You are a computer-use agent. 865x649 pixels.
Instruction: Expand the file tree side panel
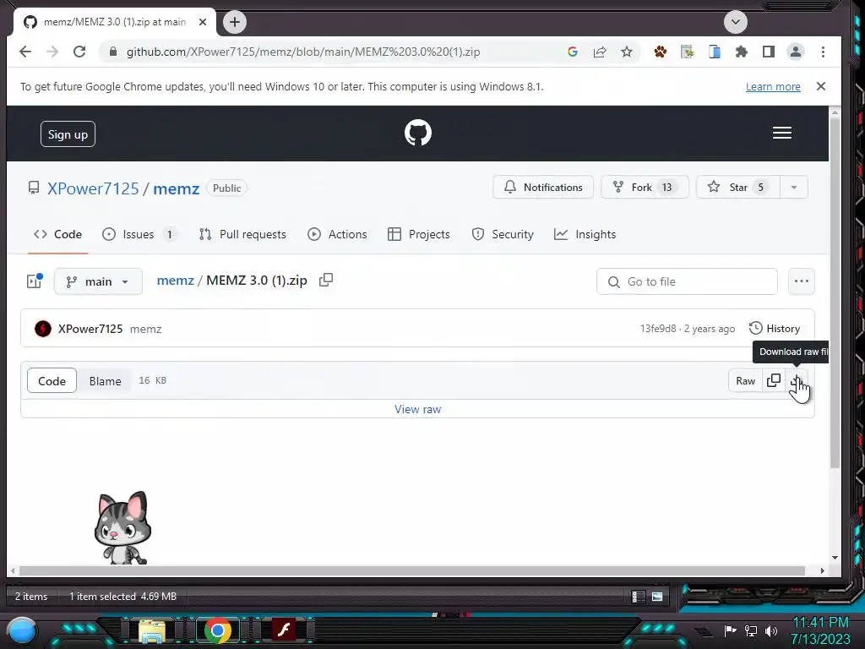(34, 281)
